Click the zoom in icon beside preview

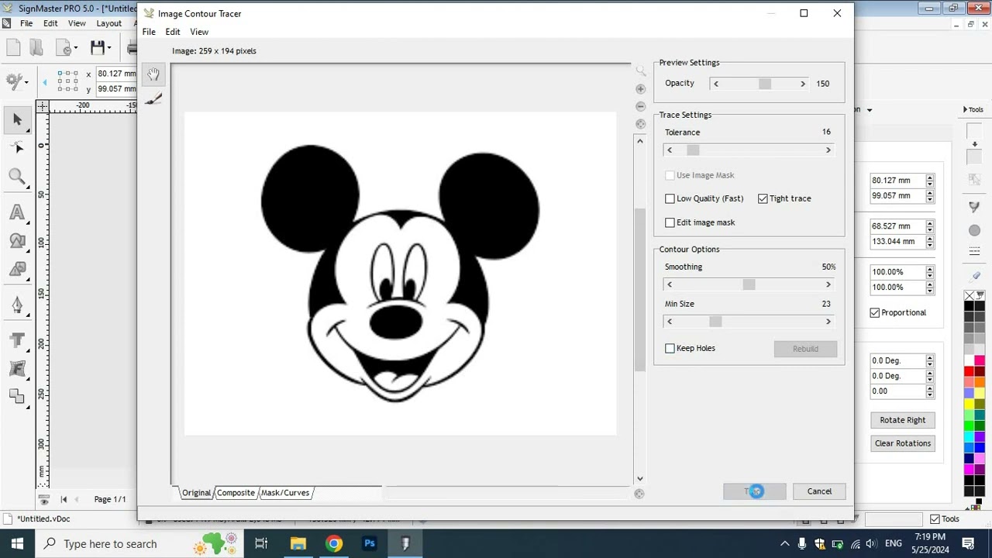(x=640, y=89)
